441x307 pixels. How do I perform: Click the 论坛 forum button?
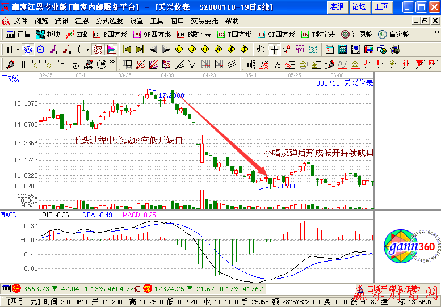tap(359, 7)
